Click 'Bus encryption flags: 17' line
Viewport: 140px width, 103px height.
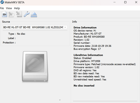87,49
